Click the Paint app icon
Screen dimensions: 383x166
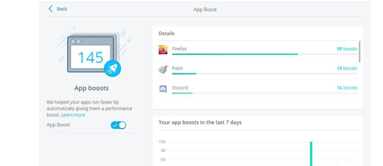tap(163, 70)
